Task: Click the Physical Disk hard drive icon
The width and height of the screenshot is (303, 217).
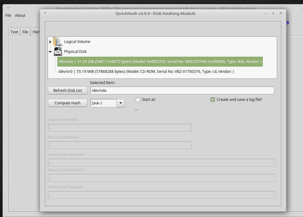Action: [58, 51]
